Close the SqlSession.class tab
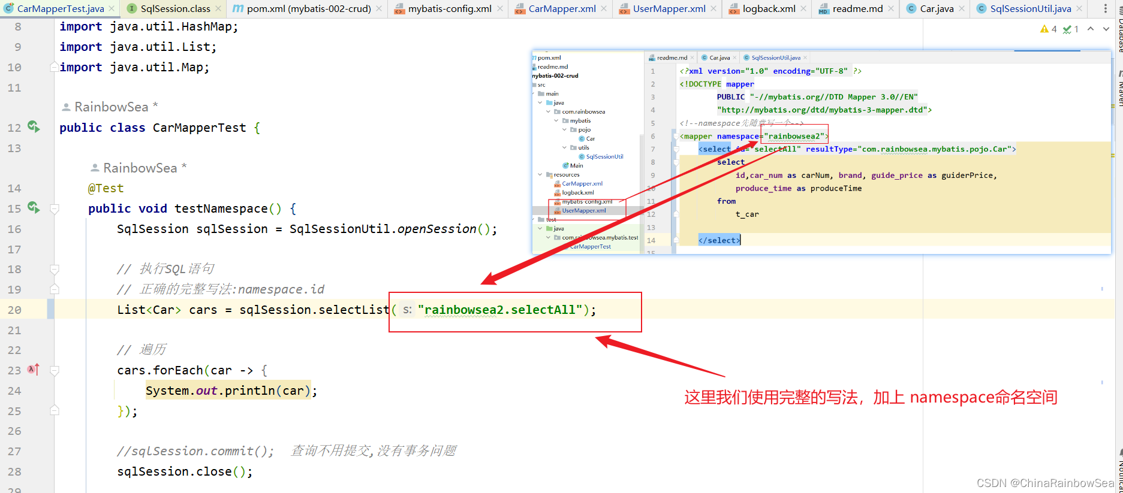Screen dimensions: 1123x493 218,8
